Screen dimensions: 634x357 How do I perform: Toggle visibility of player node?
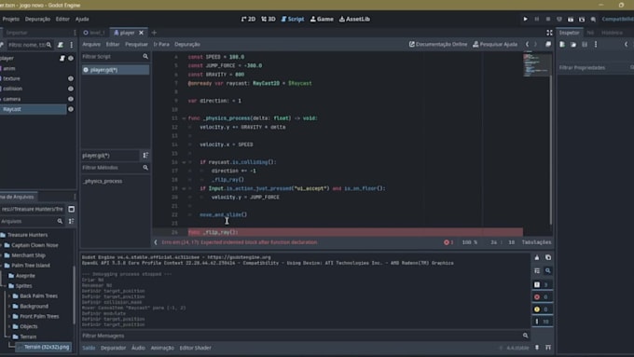(x=71, y=58)
